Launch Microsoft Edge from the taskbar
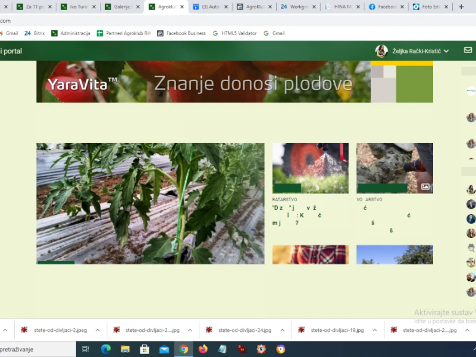This screenshot has width=476, height=357. pyautogui.click(x=106, y=349)
